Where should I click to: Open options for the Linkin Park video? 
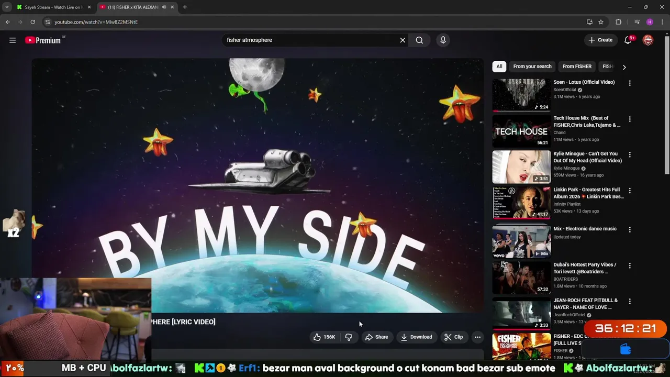click(630, 191)
